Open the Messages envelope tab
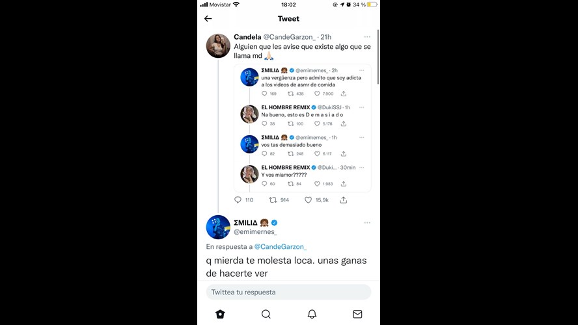 click(357, 314)
